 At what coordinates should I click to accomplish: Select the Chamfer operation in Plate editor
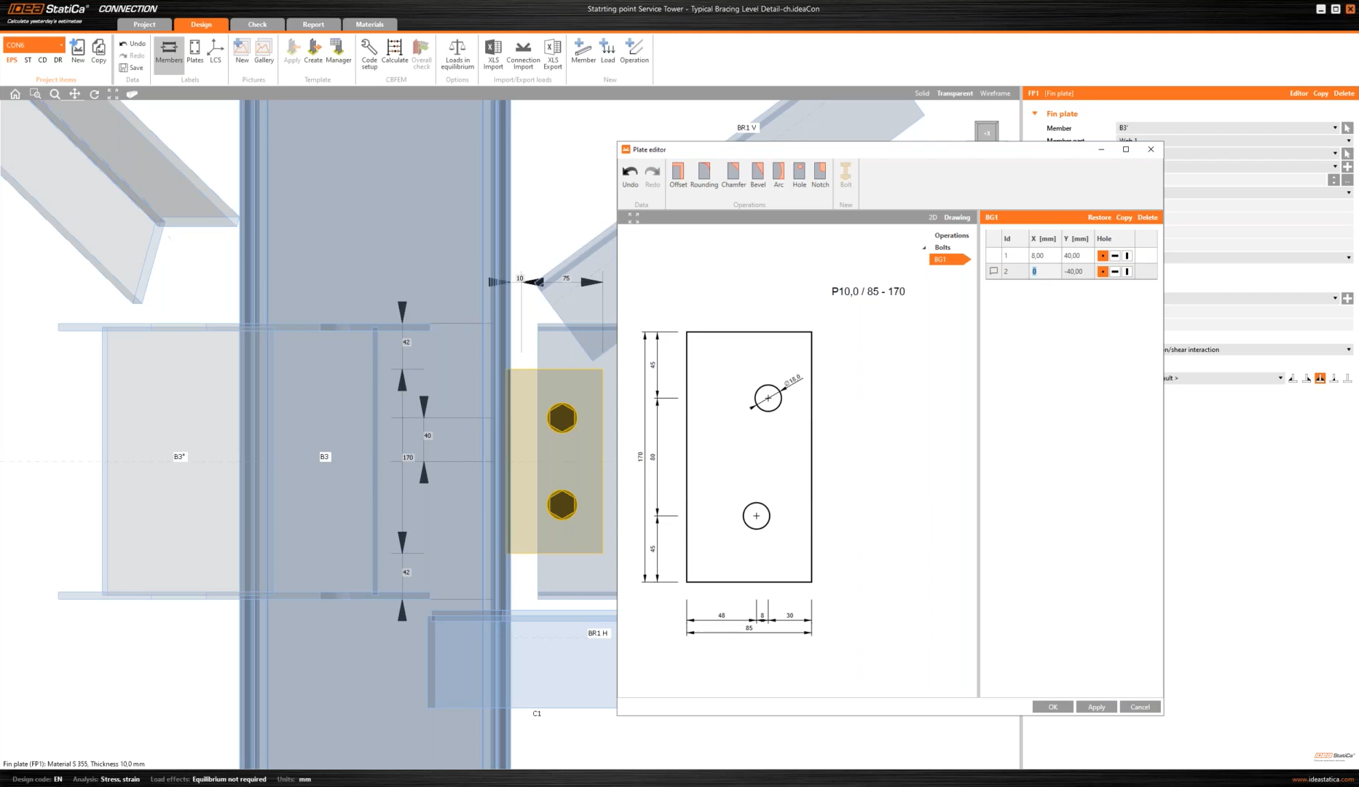click(733, 175)
